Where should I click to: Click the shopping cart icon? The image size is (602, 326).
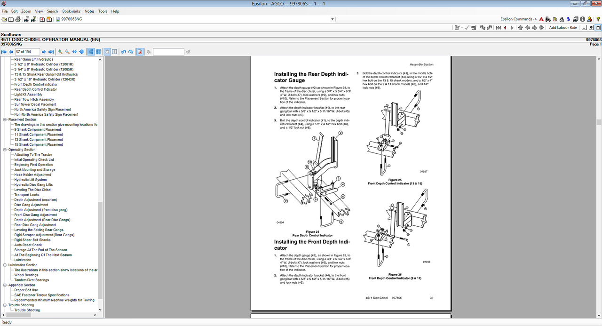tap(474, 28)
